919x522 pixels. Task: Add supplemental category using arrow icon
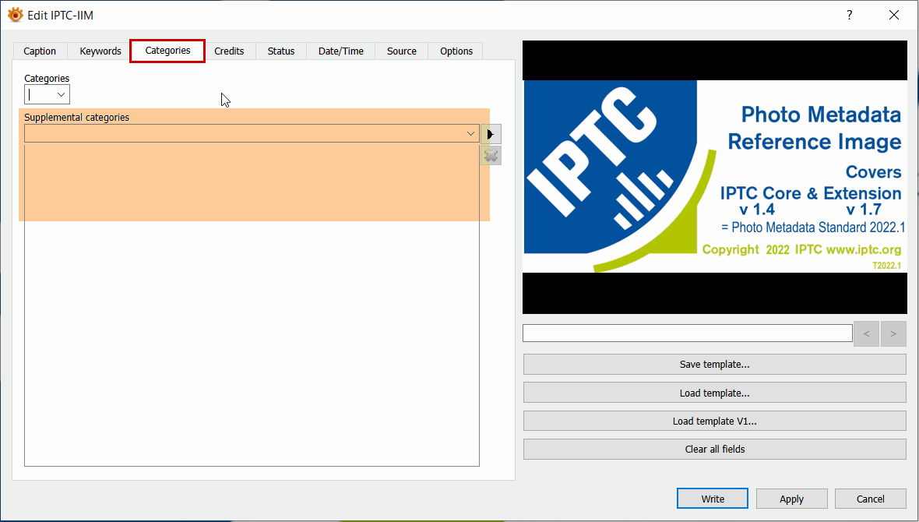tap(491, 134)
